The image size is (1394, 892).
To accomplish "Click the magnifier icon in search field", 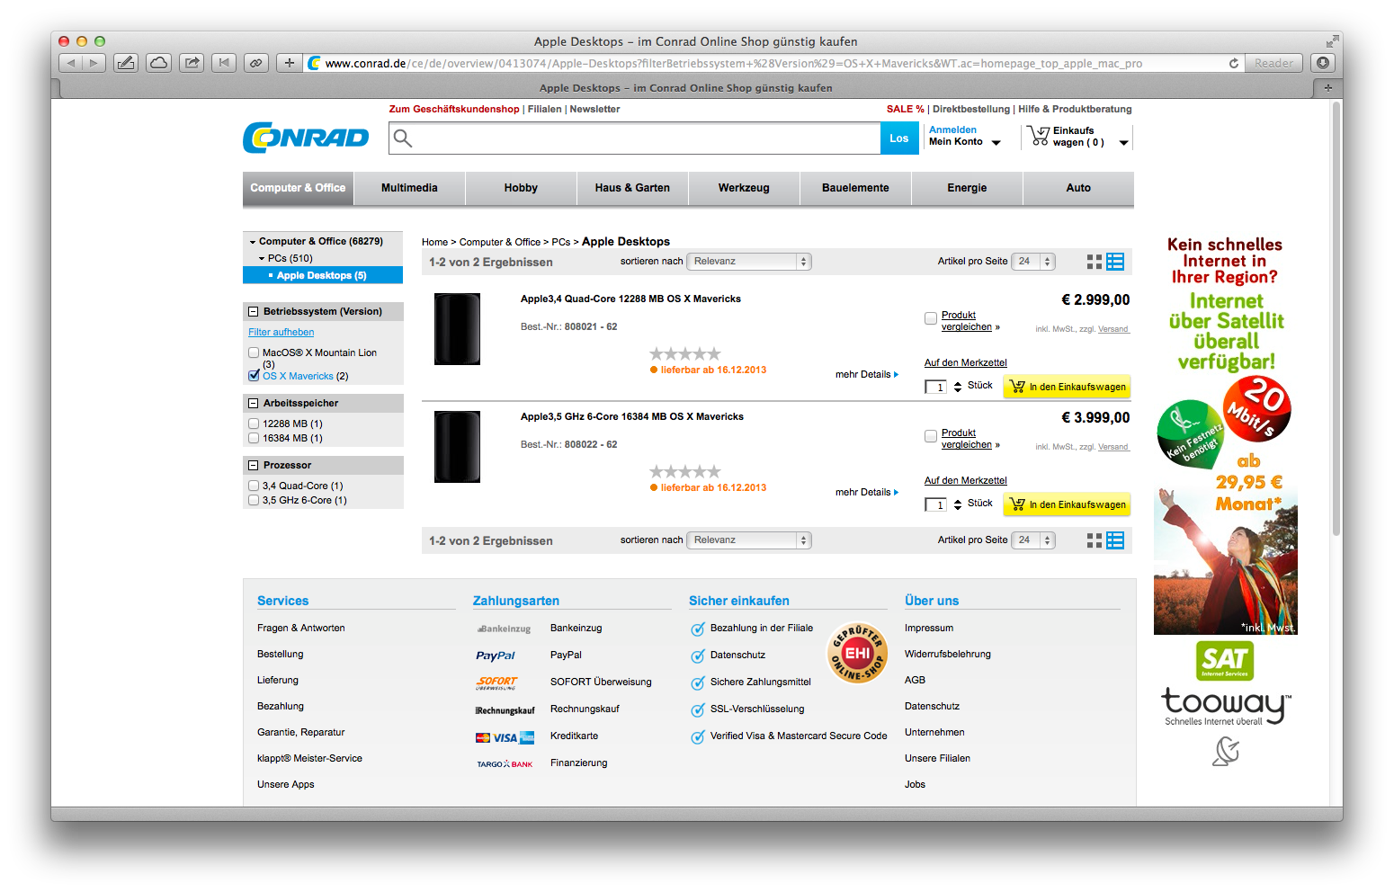I will 403,138.
